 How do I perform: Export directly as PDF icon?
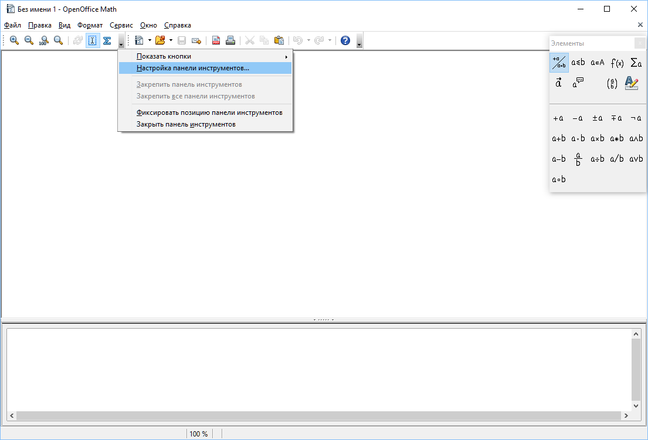pos(216,40)
